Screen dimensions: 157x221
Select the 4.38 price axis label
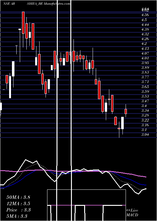pyautogui.click(x=145, y=29)
